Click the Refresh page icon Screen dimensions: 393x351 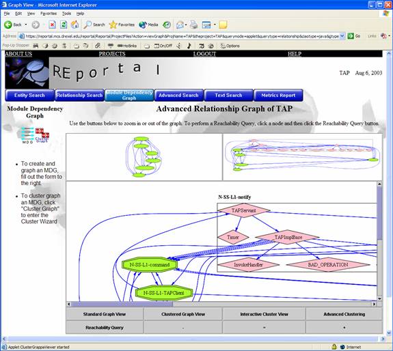click(64, 25)
